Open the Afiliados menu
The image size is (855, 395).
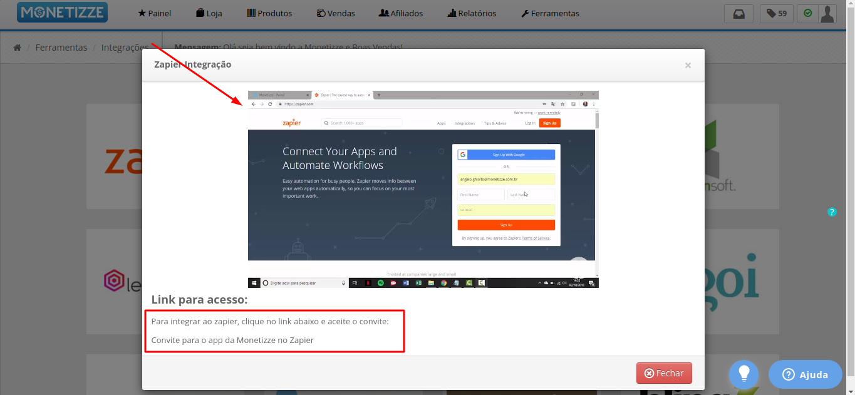click(x=401, y=13)
